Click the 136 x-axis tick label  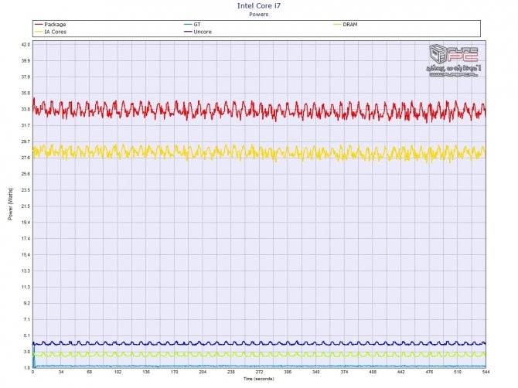tap(146, 372)
